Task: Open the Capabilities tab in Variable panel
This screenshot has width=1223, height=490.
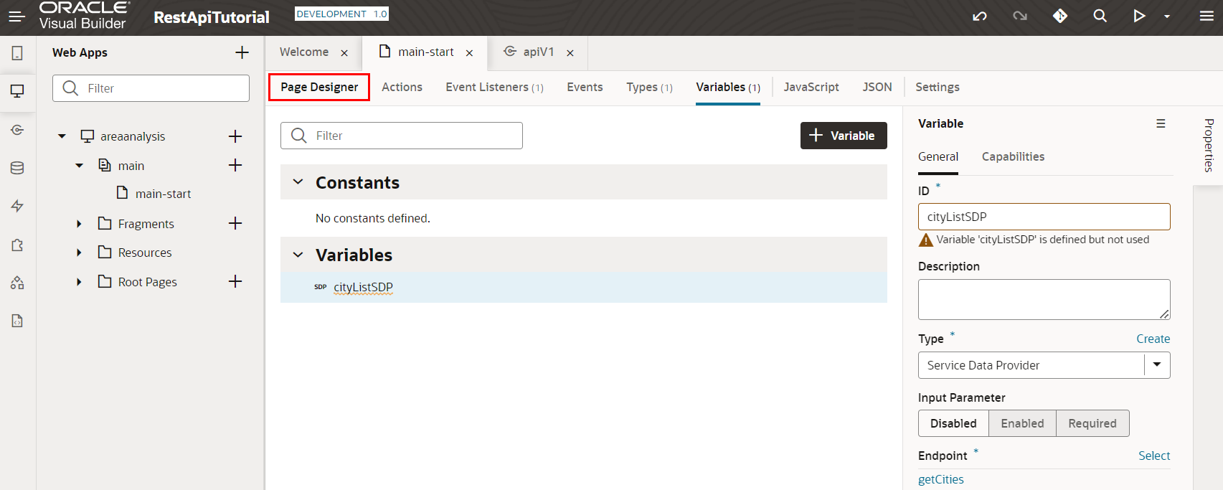Action: tap(1013, 156)
